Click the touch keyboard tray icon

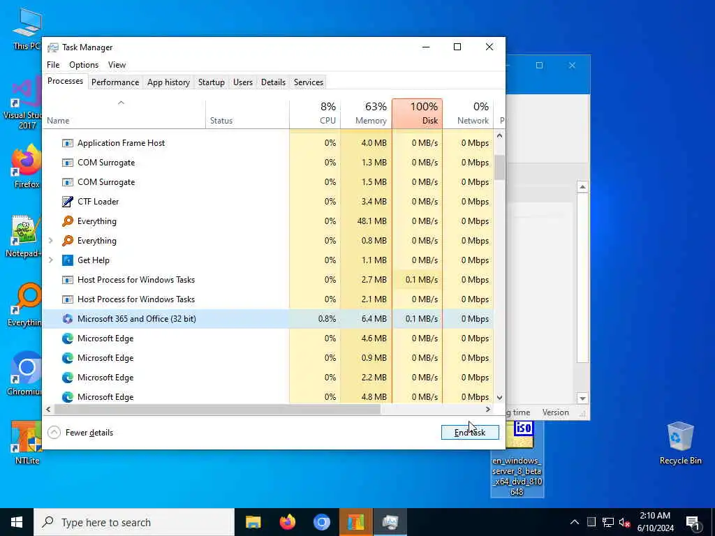coord(591,522)
